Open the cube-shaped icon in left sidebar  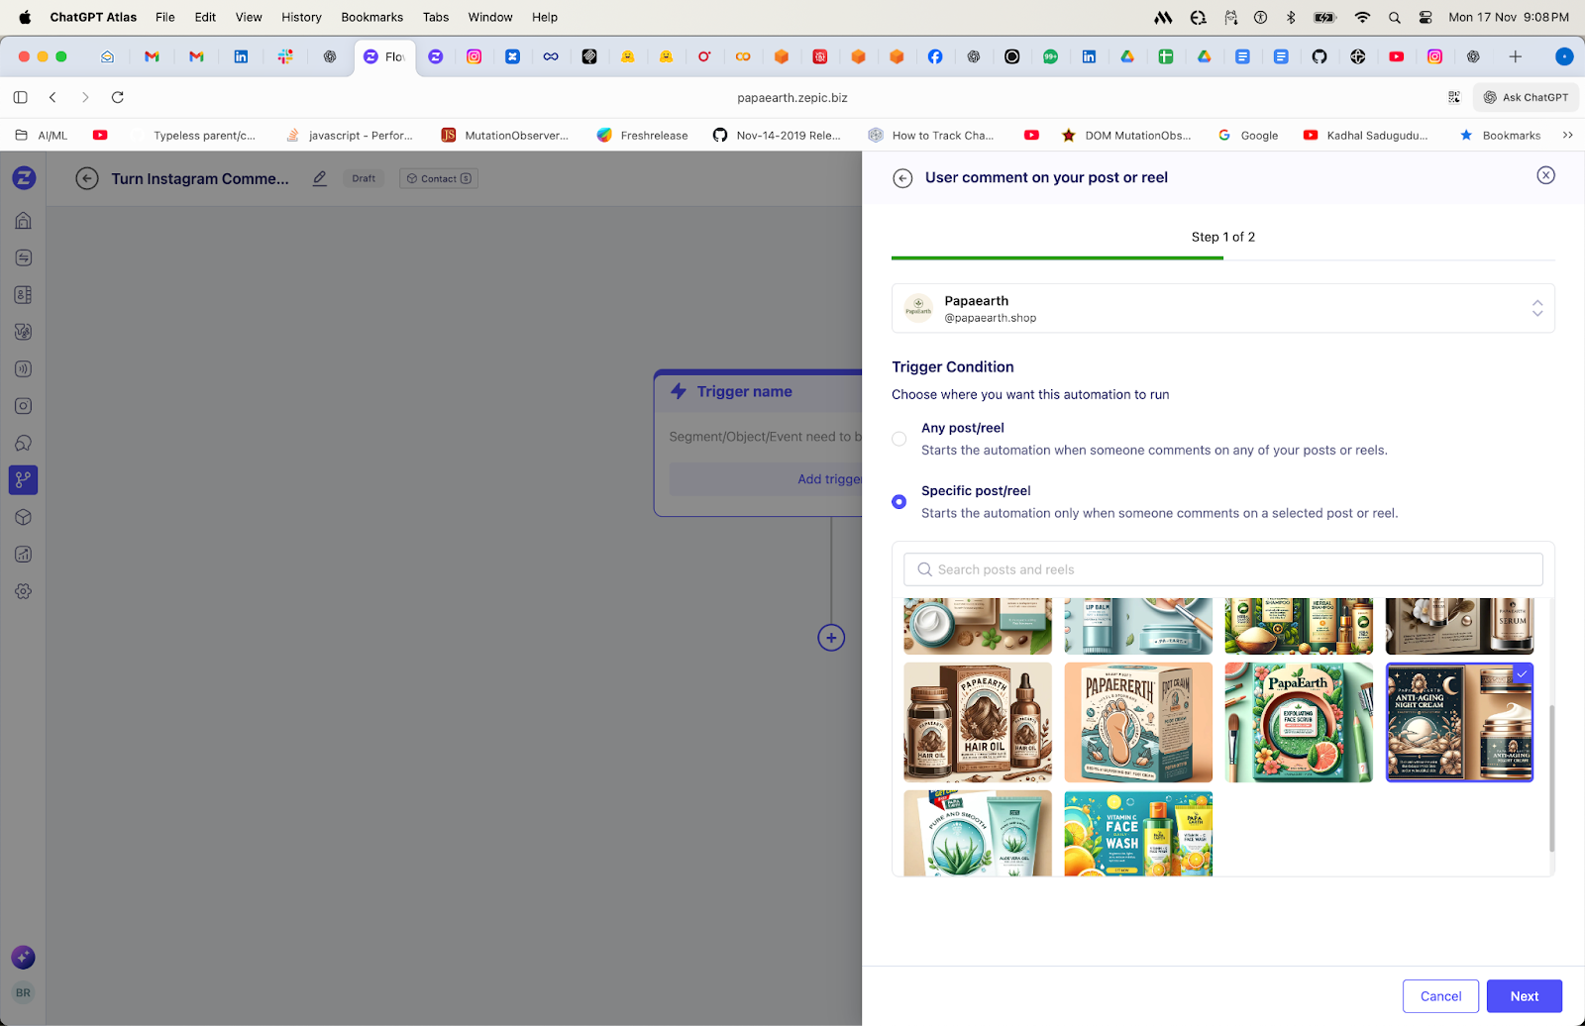pos(24,517)
